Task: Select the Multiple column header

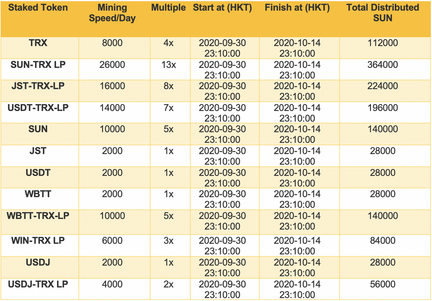Action: click(168, 8)
